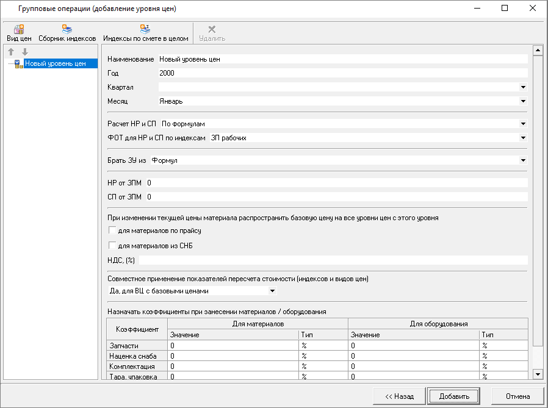Open the Да, для ВЦ с базовыми ценами dropdown

272,291
